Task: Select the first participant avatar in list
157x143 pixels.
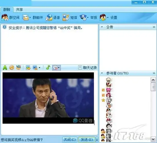Action: [108, 80]
